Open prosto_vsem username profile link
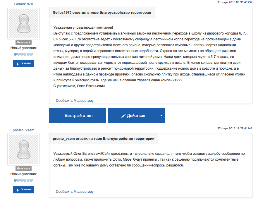 (23, 130)
